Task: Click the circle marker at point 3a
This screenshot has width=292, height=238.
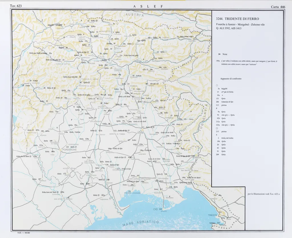Action: (x=117, y=23)
